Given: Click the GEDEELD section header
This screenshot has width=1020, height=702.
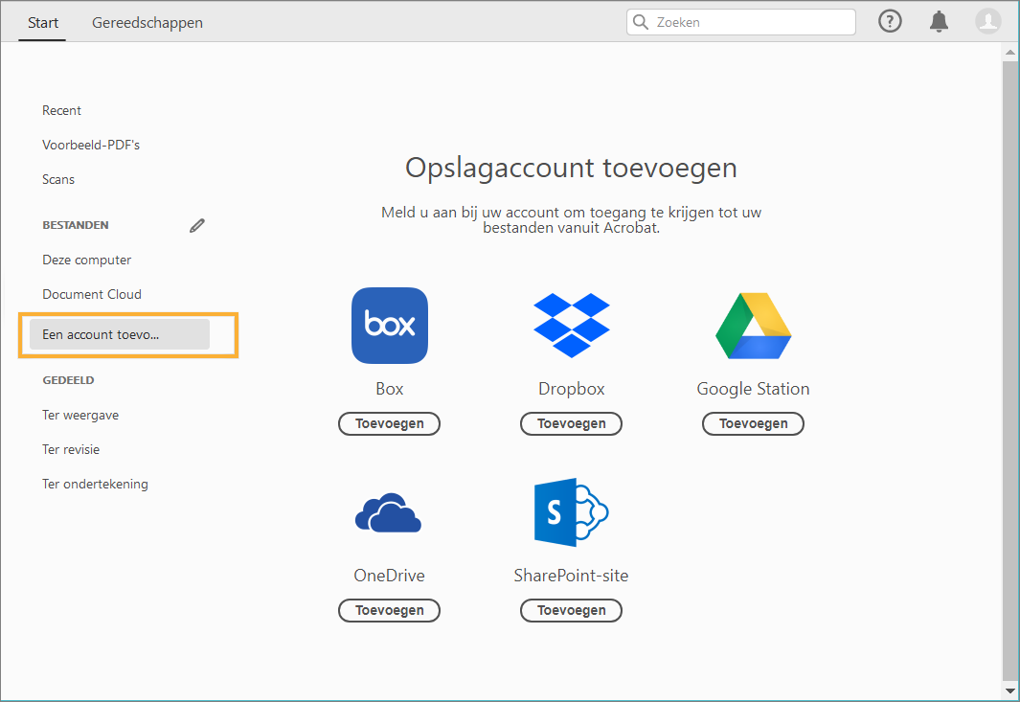Looking at the screenshot, I should [68, 380].
